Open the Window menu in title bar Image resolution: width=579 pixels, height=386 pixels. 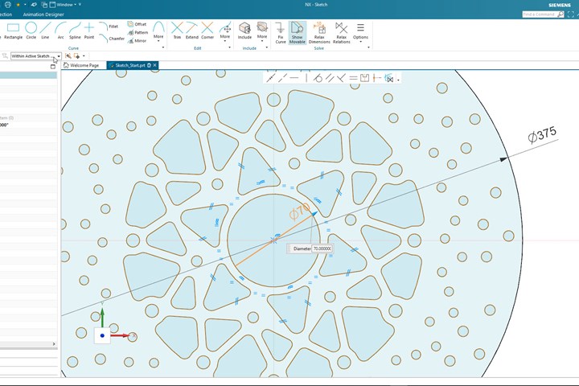(x=63, y=5)
